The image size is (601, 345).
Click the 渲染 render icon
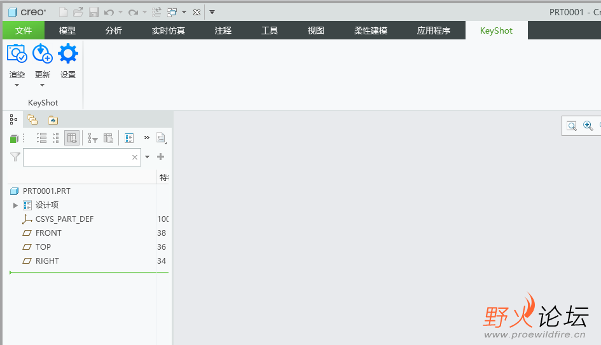17,53
